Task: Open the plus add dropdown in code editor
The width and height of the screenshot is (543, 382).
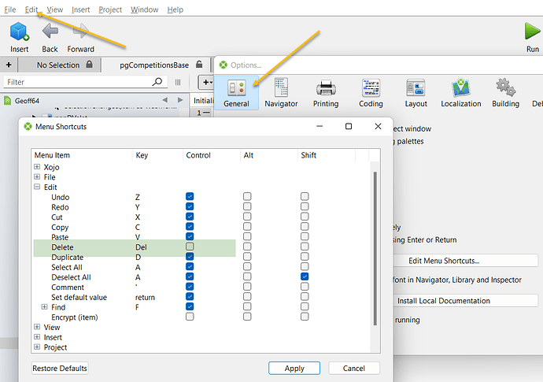Action: click(207, 82)
